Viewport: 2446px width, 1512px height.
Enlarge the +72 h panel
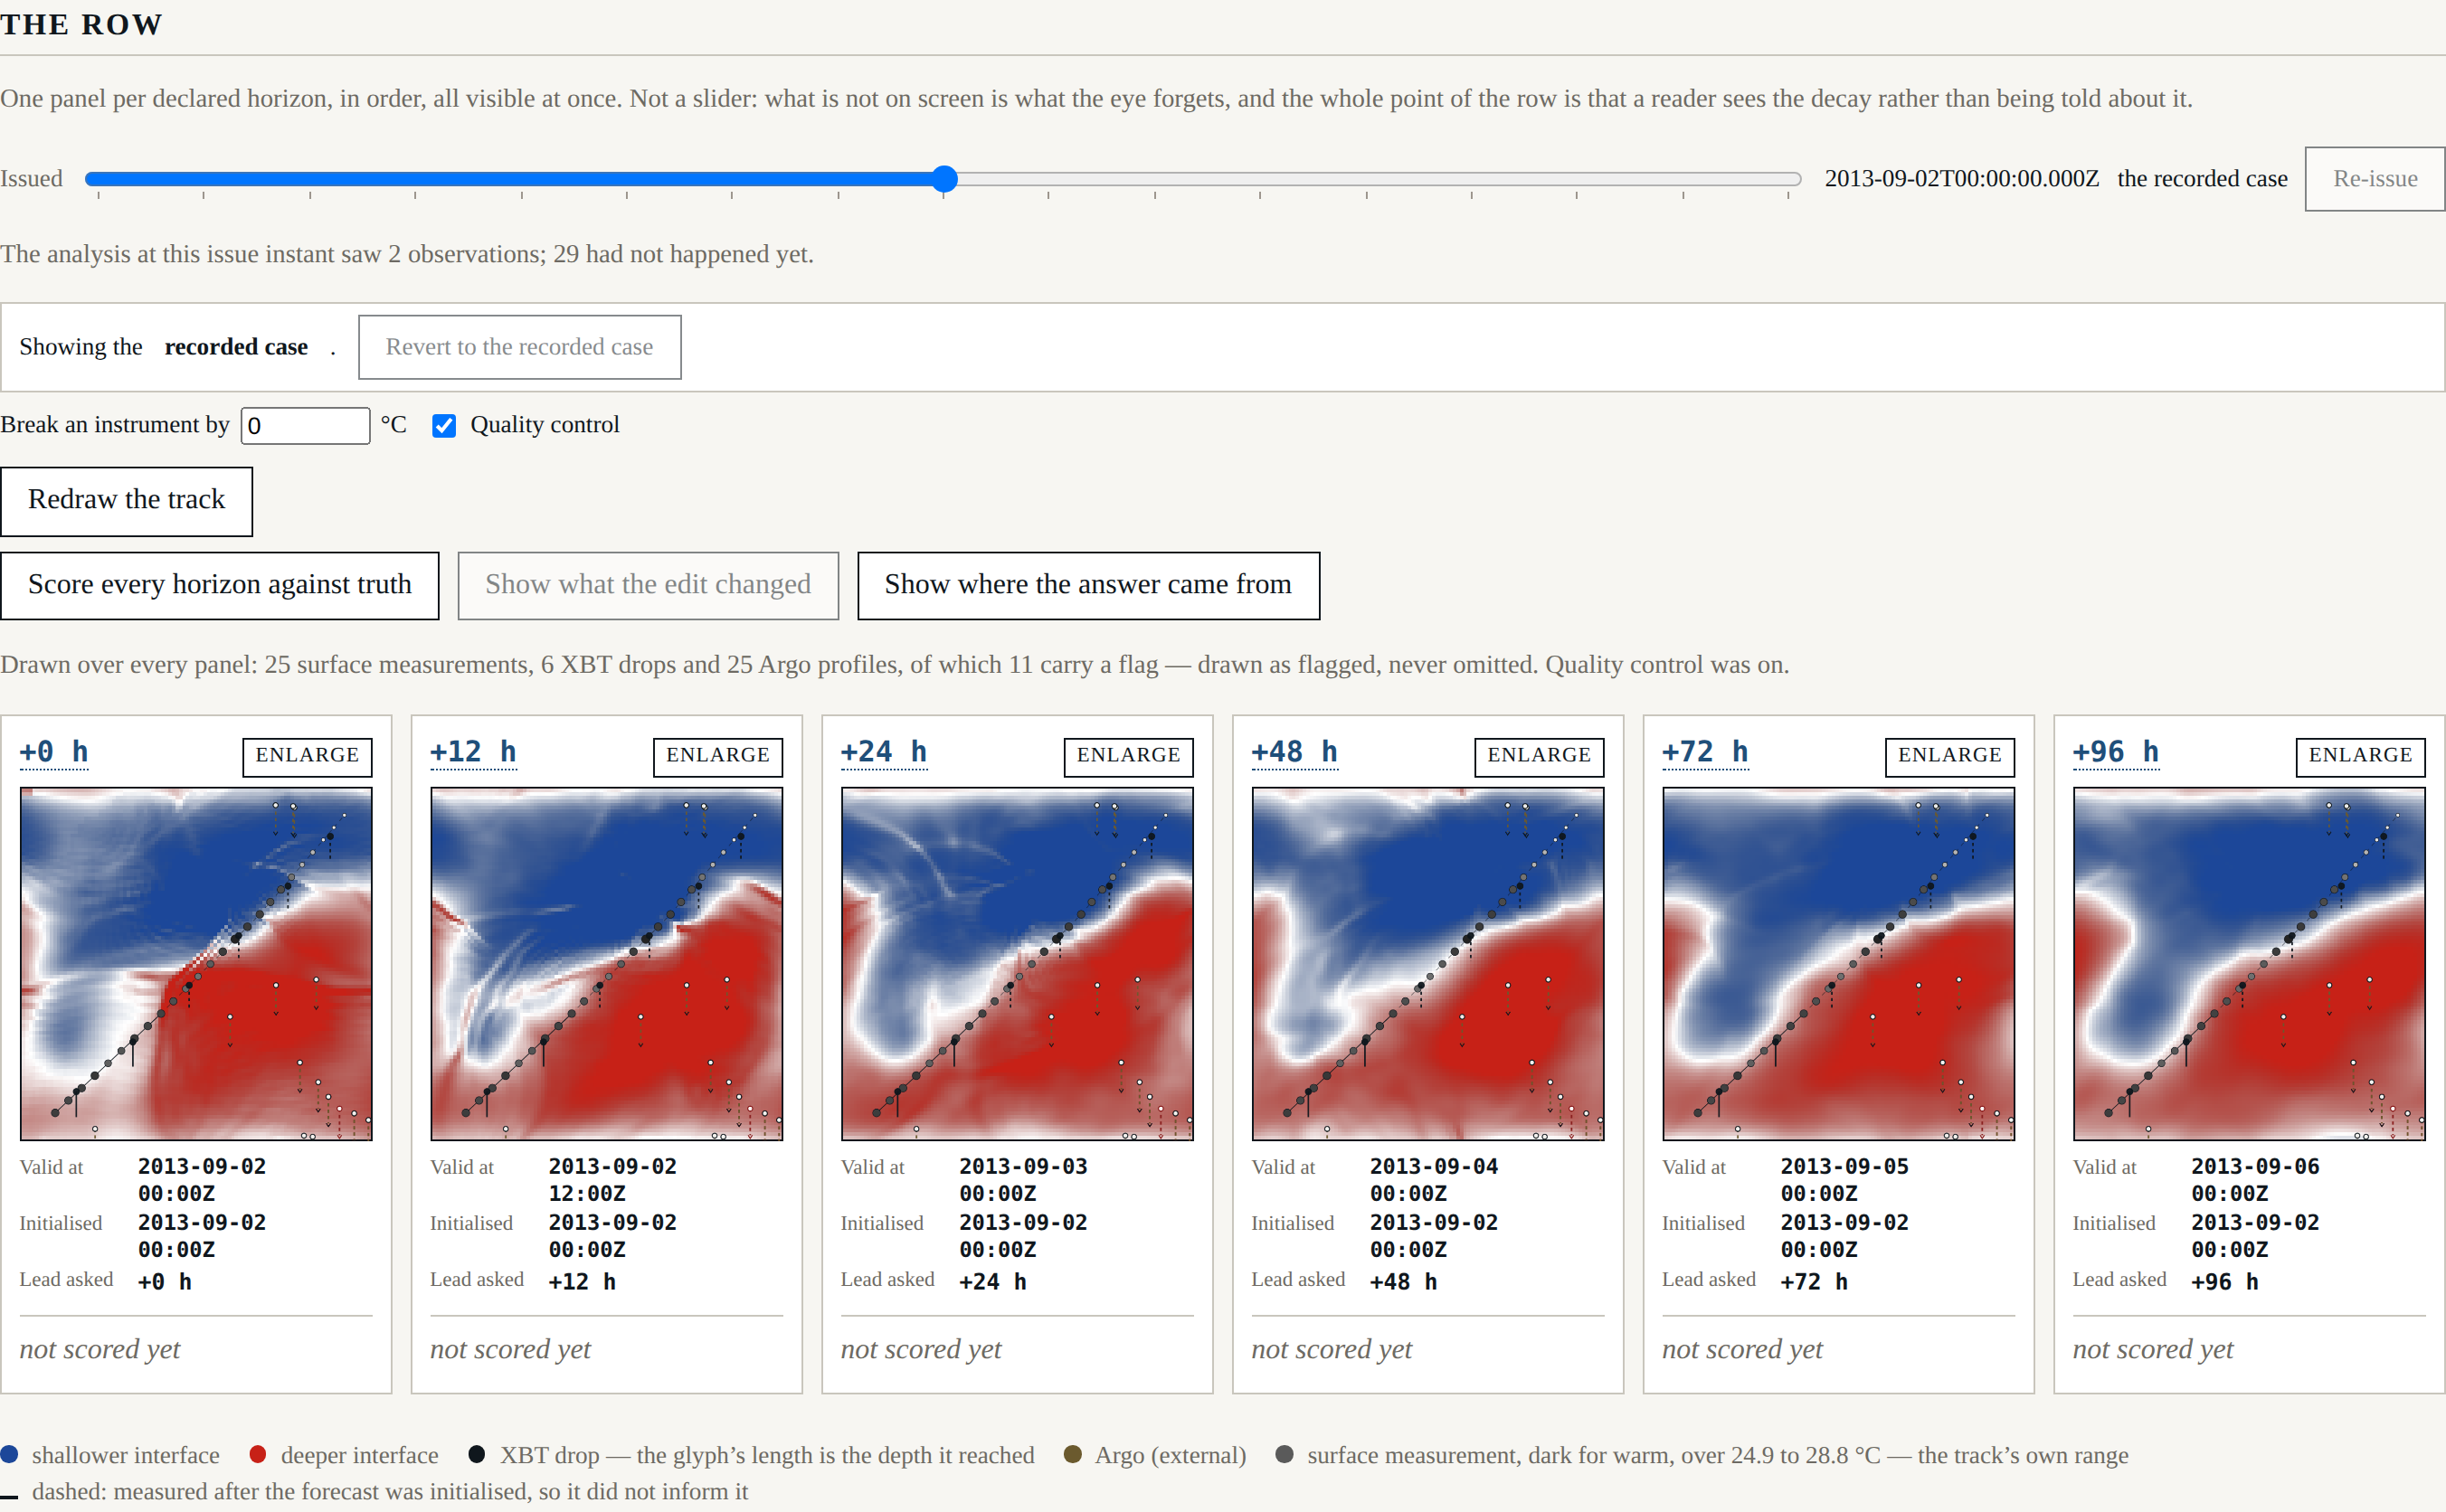(1950, 756)
